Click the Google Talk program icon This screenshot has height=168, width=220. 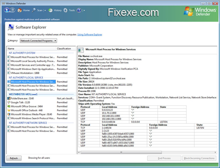pos(9,102)
